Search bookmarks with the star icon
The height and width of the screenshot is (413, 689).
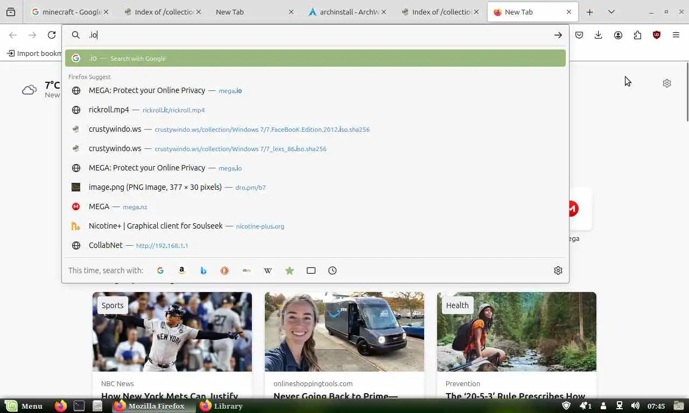290,270
